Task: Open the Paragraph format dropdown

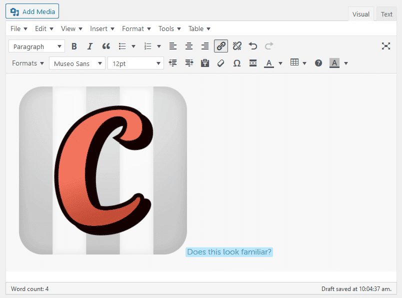Action: (x=36, y=46)
